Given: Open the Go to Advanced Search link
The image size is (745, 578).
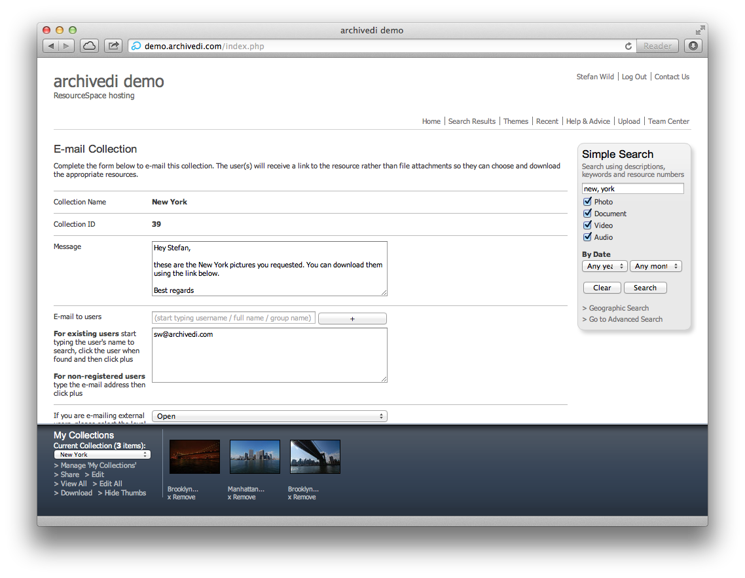Looking at the screenshot, I should click(625, 319).
